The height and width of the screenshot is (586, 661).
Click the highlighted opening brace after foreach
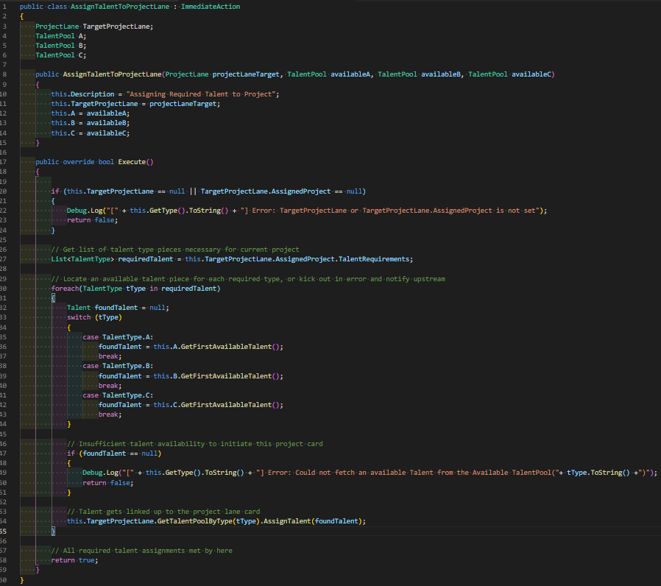[x=53, y=298]
